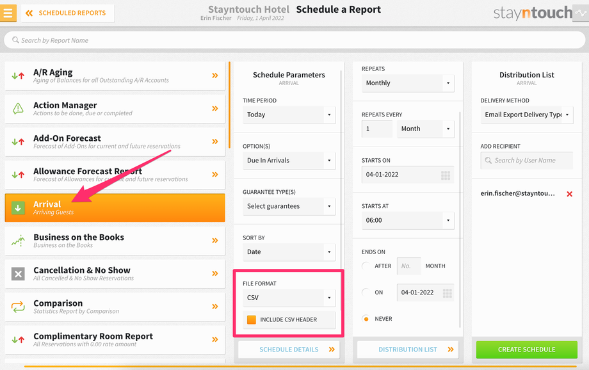
Task: Select the Never radio button
Action: click(366, 319)
